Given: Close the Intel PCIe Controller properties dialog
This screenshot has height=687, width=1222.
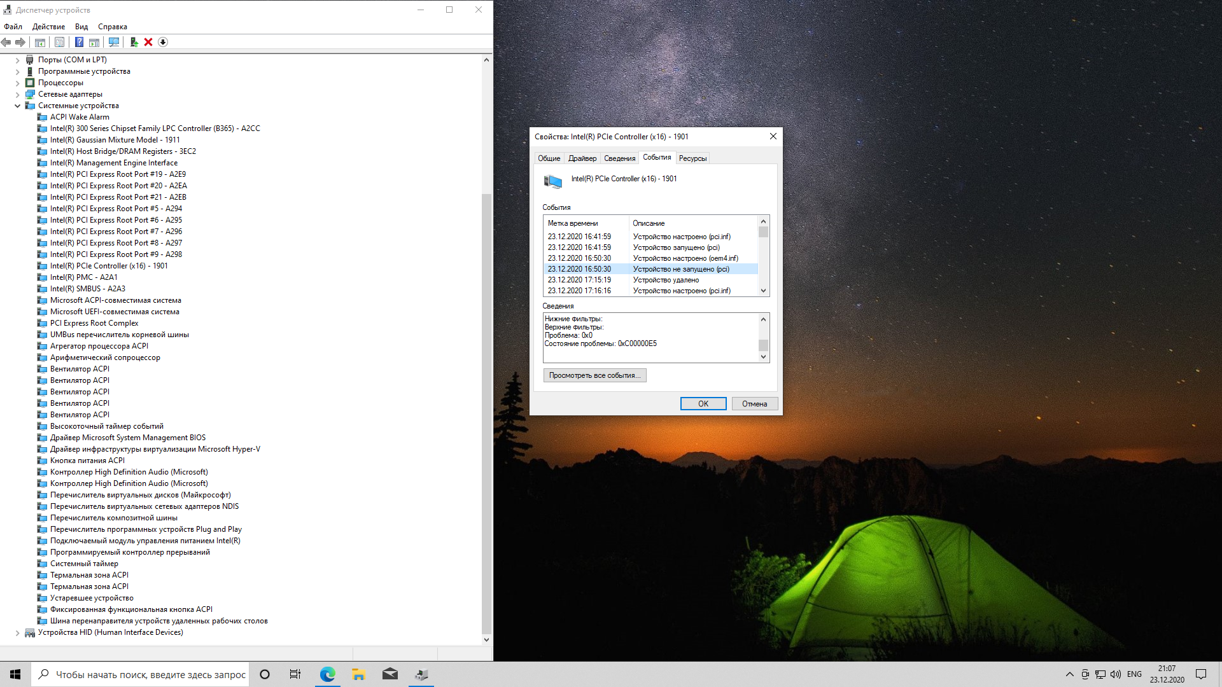Looking at the screenshot, I should [x=773, y=137].
